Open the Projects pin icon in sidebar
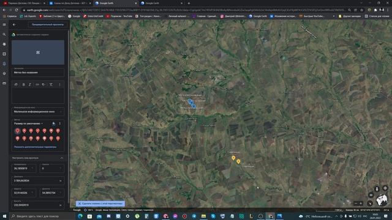392x220 pixels. [4, 64]
